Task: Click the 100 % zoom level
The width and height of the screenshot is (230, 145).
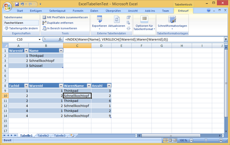Action: [183, 140]
